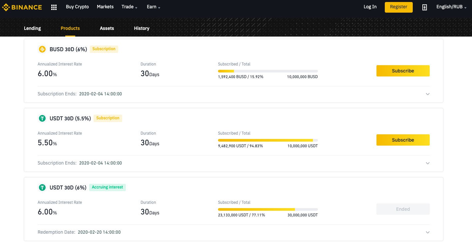Expand BUSD 30D (6%) details chevron
The image size is (472, 244).
coord(428,94)
